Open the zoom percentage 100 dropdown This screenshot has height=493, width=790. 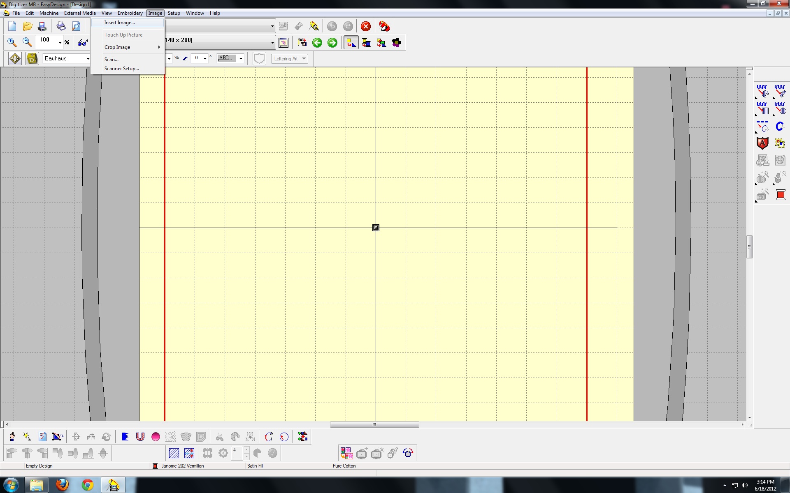(60, 42)
